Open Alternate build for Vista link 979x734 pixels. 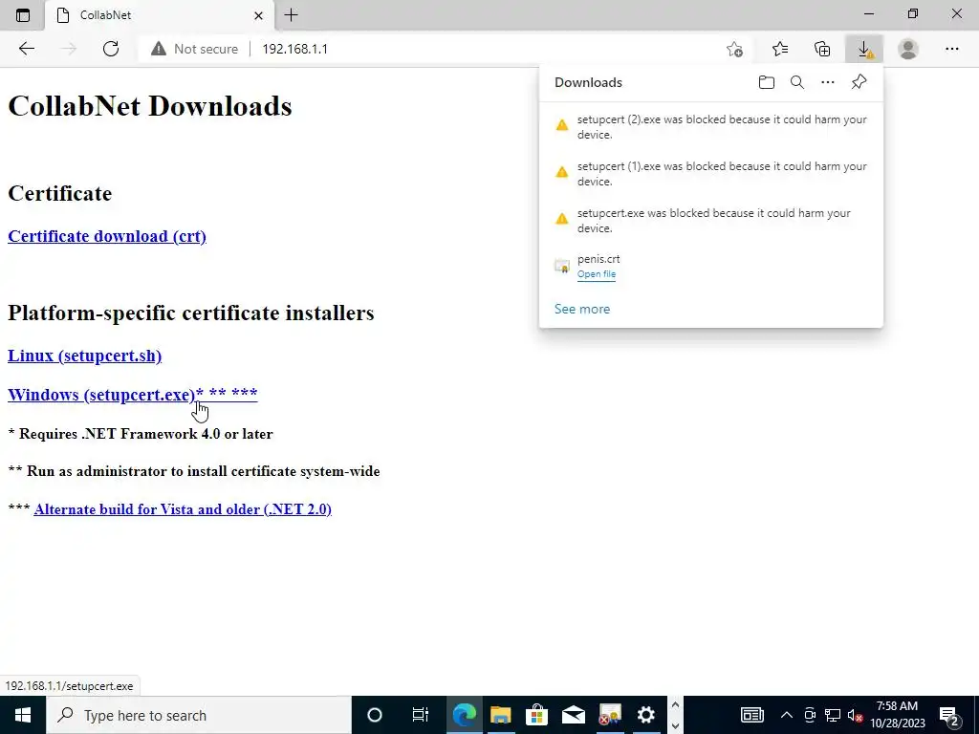[183, 509]
